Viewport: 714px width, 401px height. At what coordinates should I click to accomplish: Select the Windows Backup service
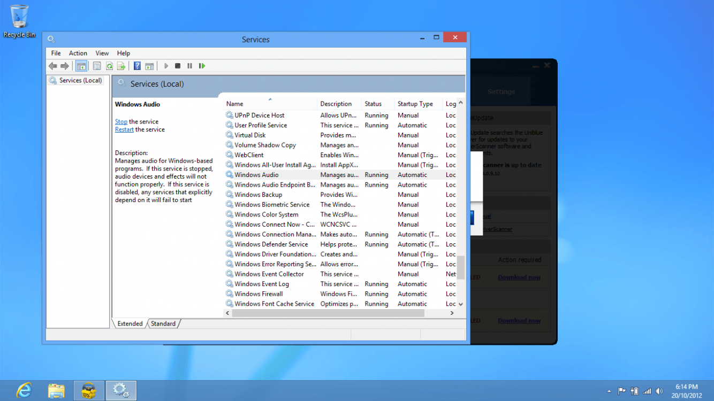340,195
